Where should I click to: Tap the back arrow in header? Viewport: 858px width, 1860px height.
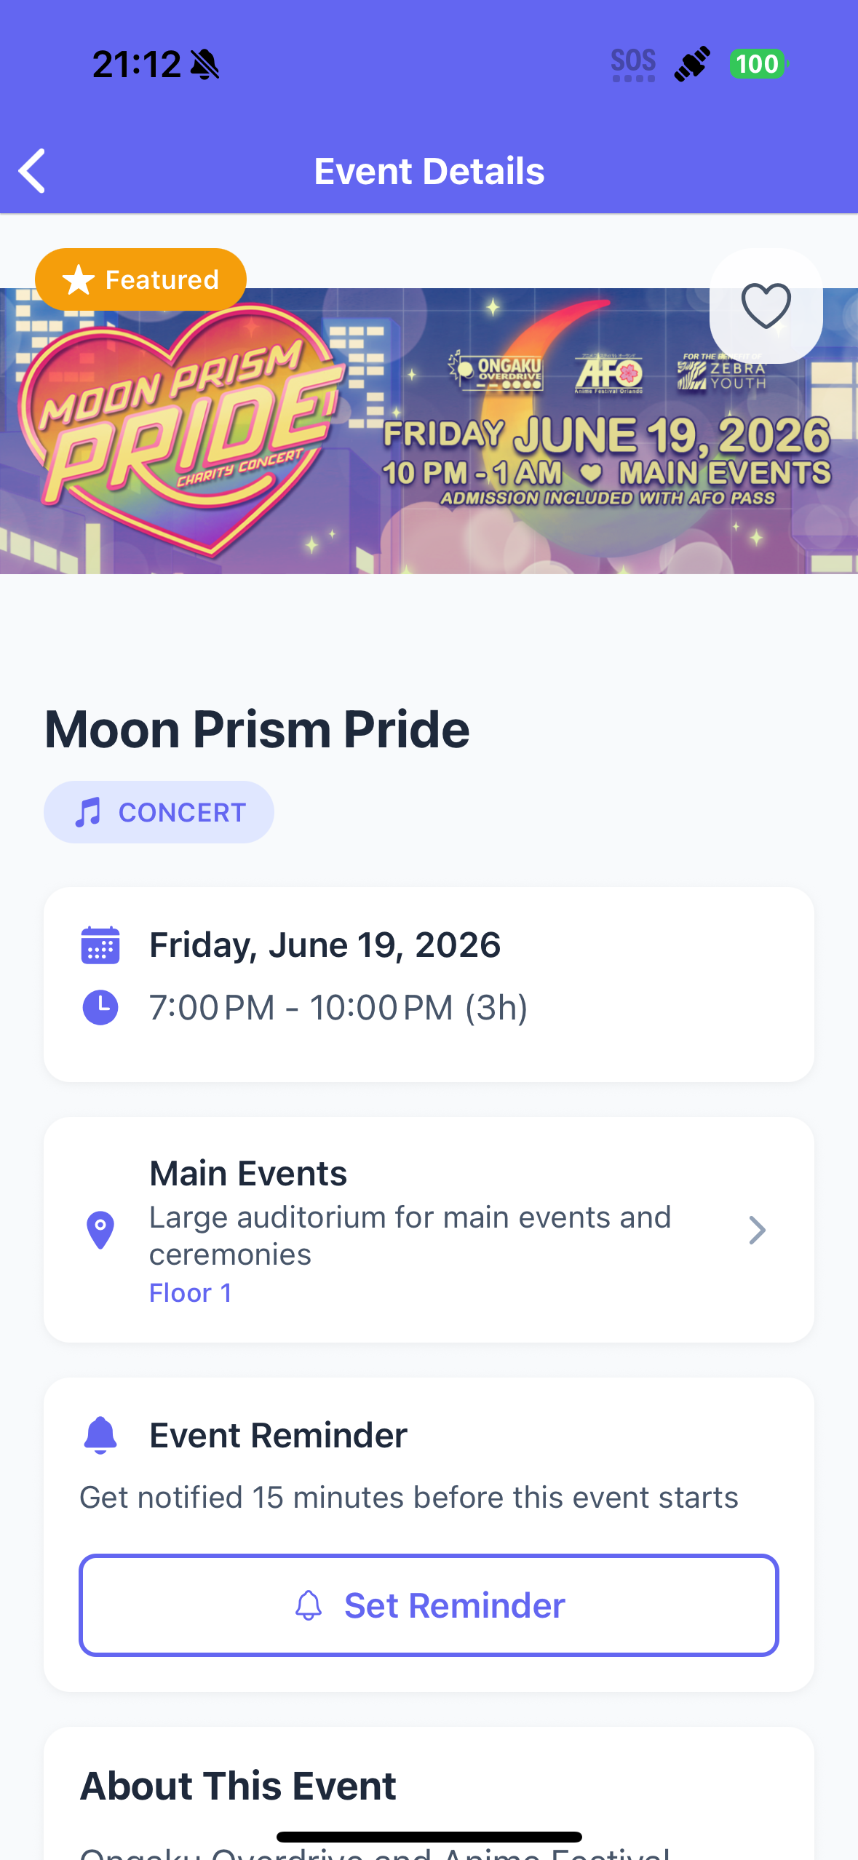[32, 171]
